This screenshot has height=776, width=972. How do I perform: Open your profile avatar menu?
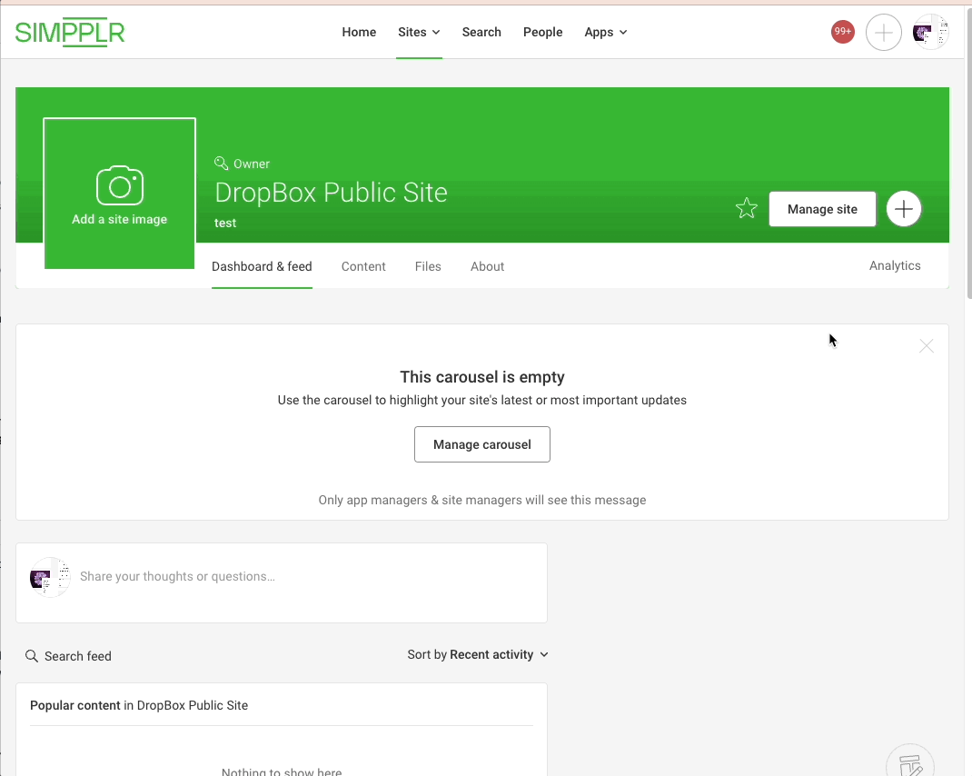pyautogui.click(x=929, y=32)
